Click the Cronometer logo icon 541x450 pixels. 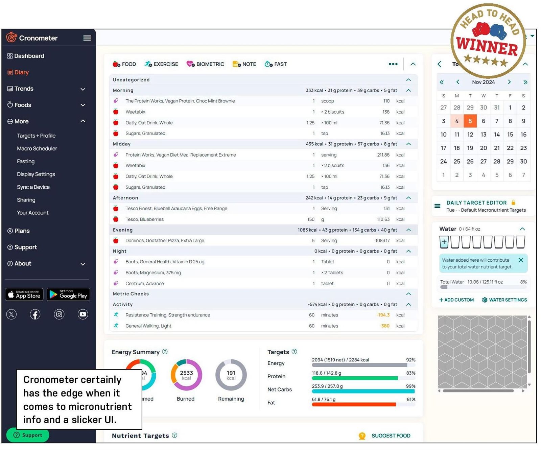tap(11, 37)
